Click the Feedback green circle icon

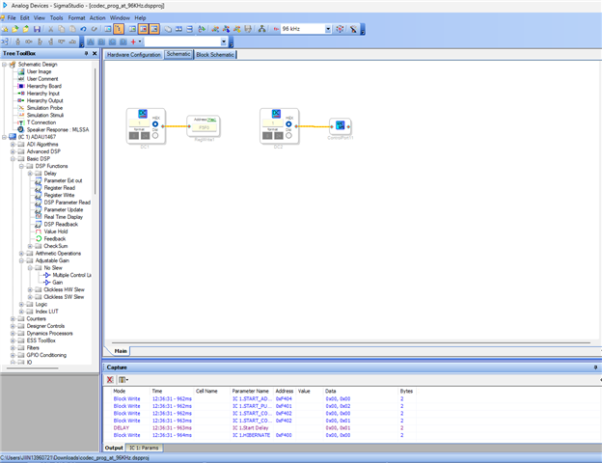[39, 238]
